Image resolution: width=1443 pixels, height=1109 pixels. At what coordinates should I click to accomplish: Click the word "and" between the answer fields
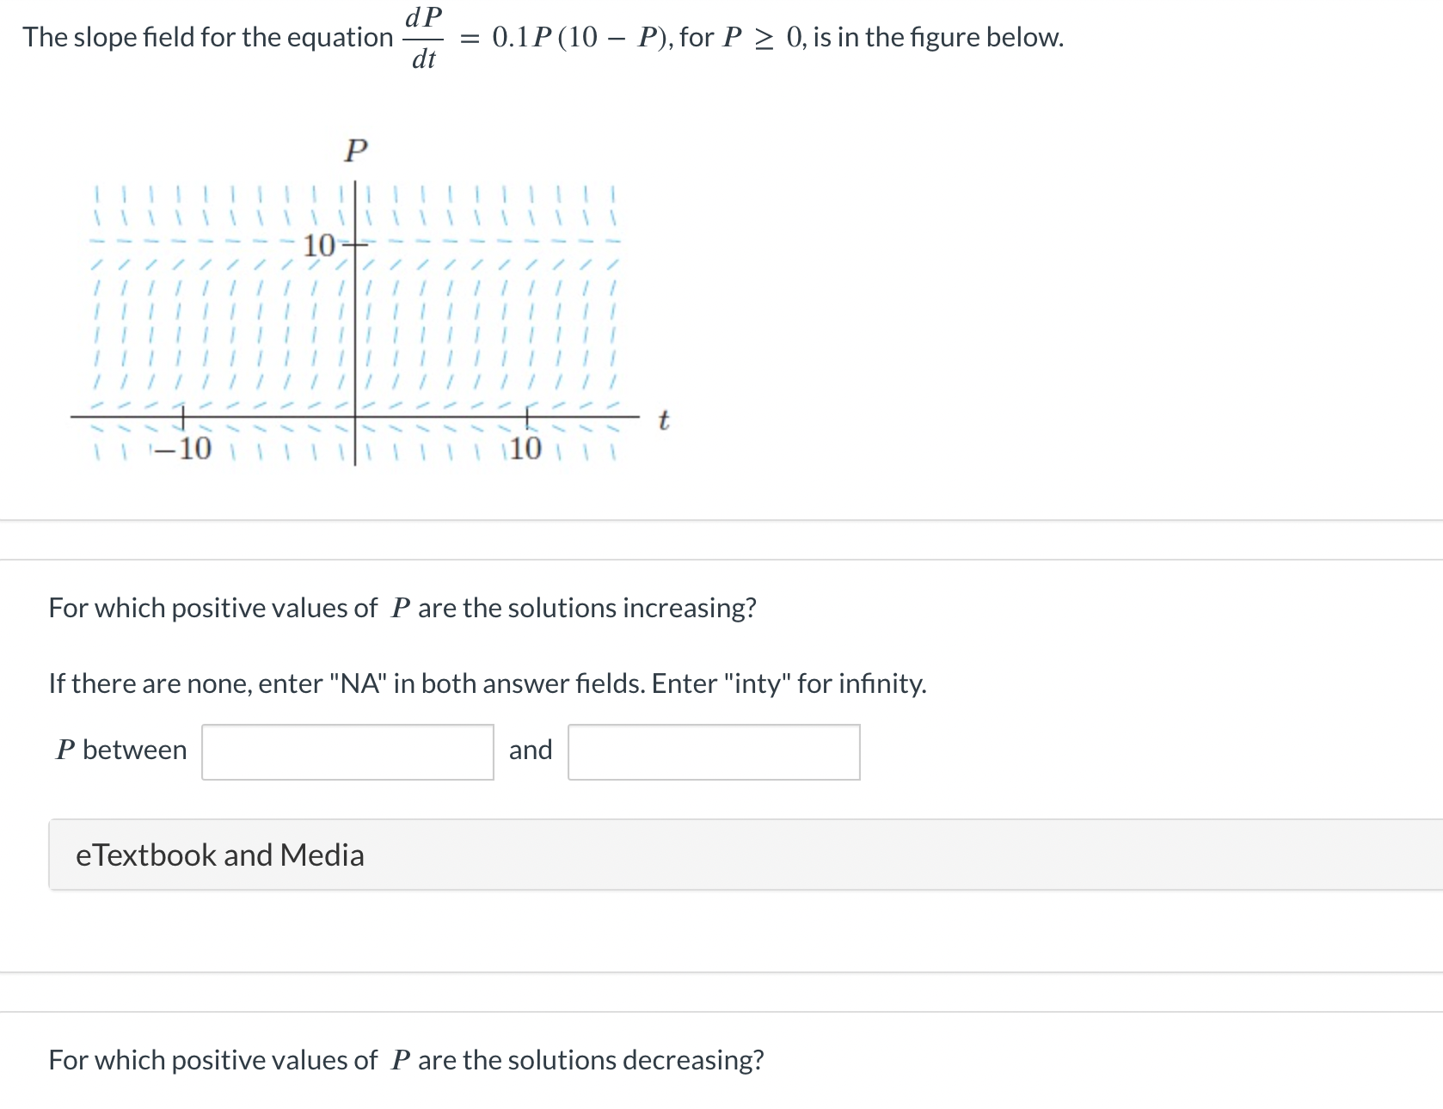(531, 750)
